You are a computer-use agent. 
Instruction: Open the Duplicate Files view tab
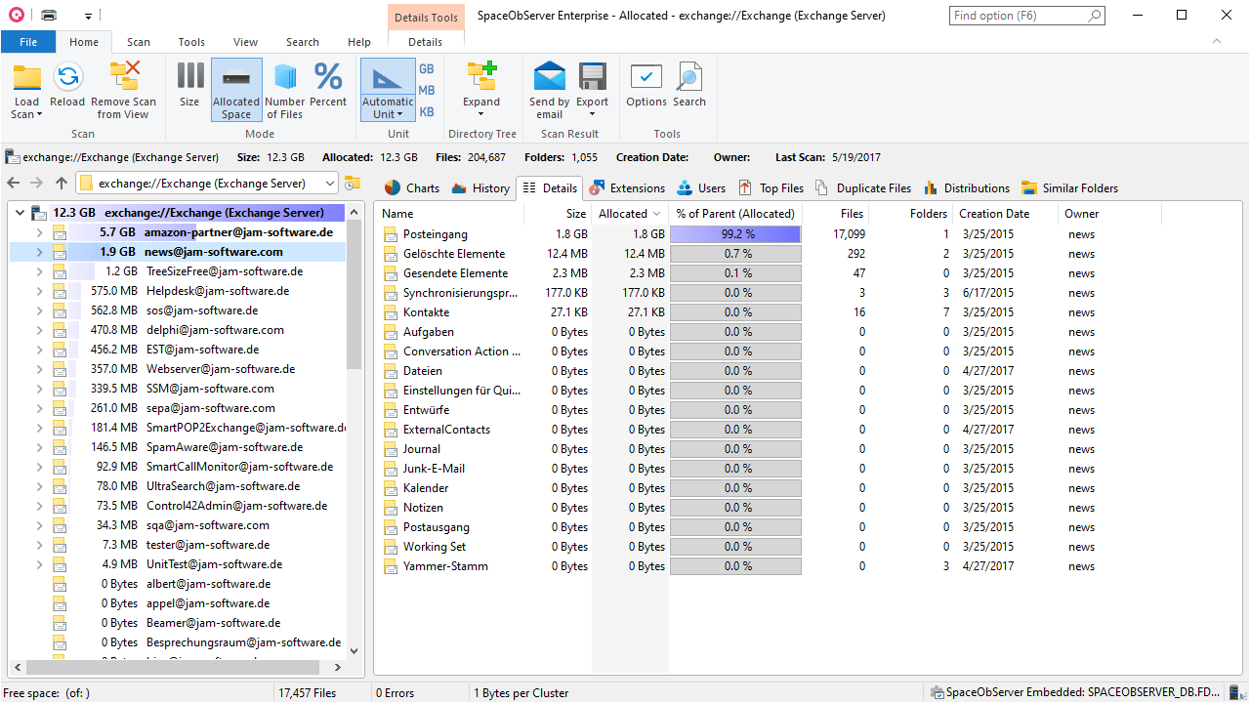click(863, 188)
